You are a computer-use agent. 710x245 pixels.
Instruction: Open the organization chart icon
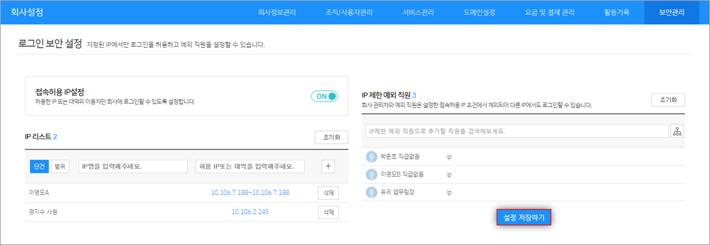click(x=677, y=131)
